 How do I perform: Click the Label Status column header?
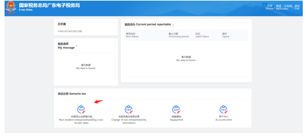[202, 35]
